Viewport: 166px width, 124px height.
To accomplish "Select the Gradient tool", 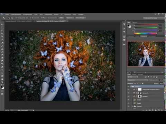I will click(2, 58).
